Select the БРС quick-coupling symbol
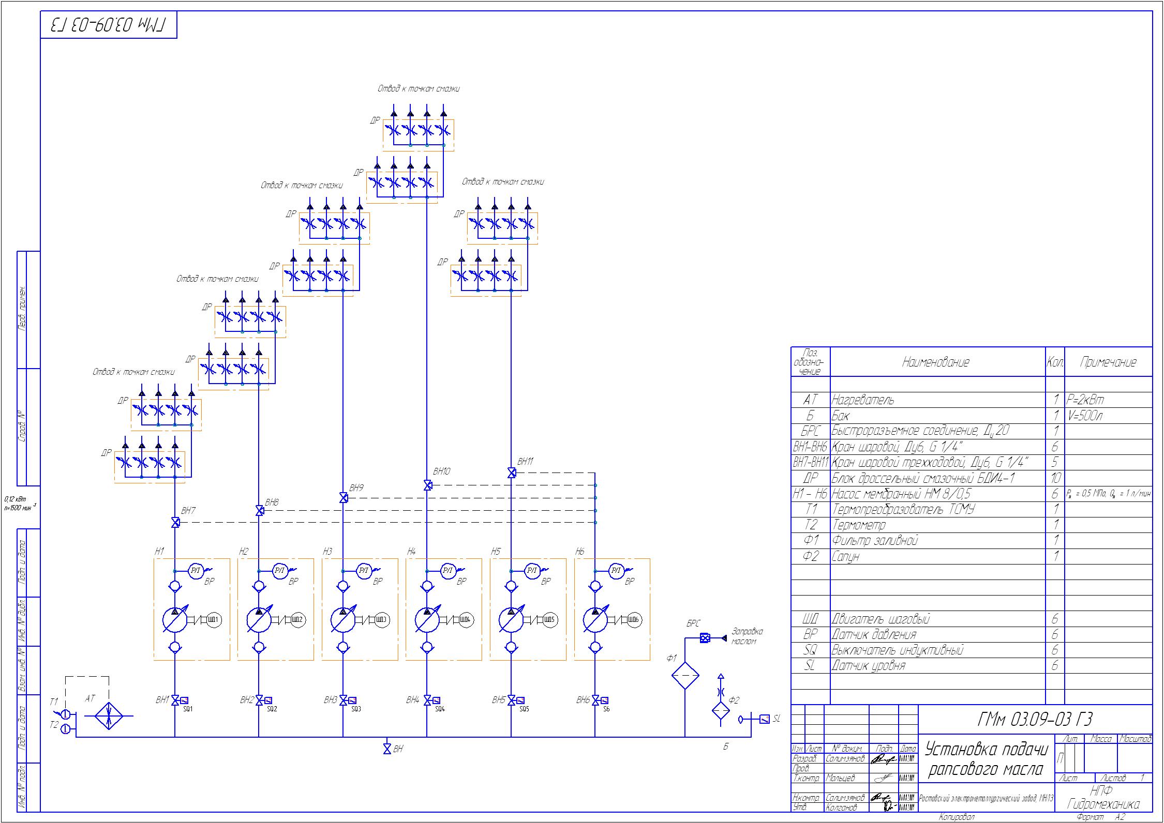 point(705,638)
